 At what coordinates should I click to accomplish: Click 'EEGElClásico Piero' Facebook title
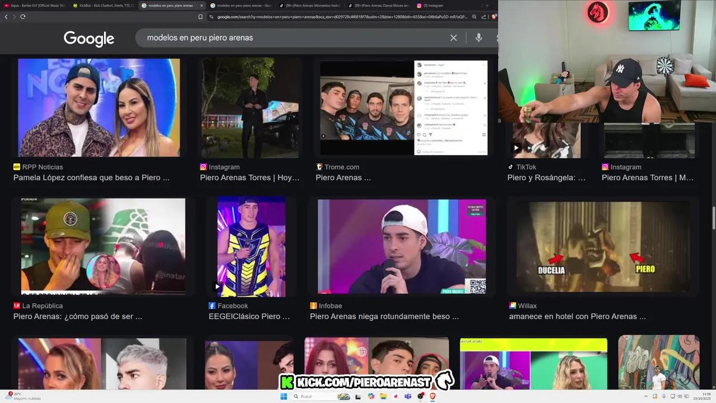click(249, 316)
